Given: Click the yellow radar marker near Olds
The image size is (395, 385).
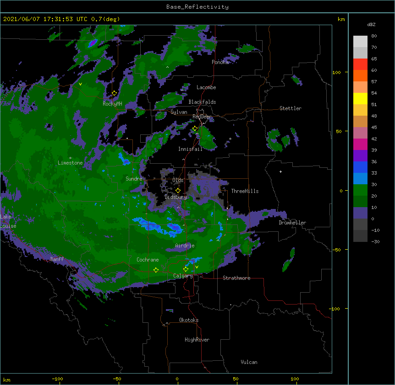Looking at the screenshot, I should (x=178, y=191).
